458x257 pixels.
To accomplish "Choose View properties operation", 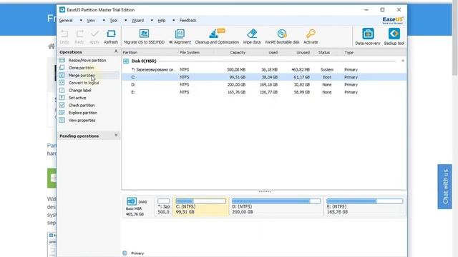I will click(x=82, y=121).
